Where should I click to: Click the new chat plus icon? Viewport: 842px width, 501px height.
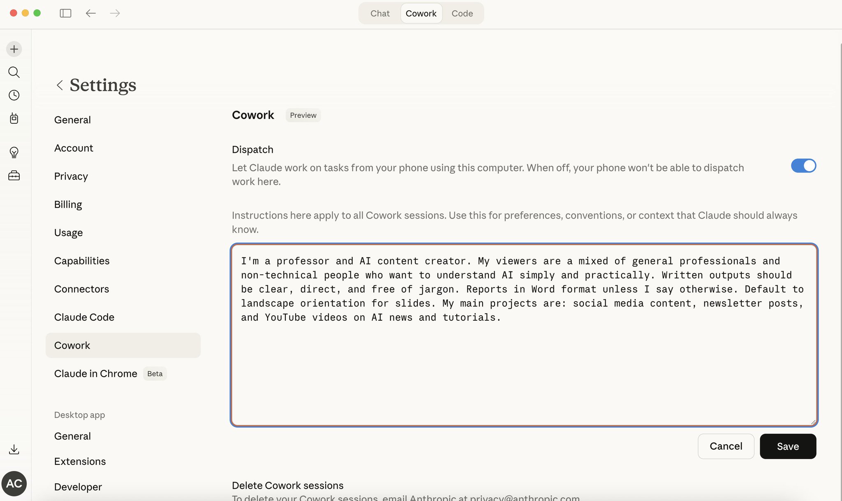[x=14, y=49]
